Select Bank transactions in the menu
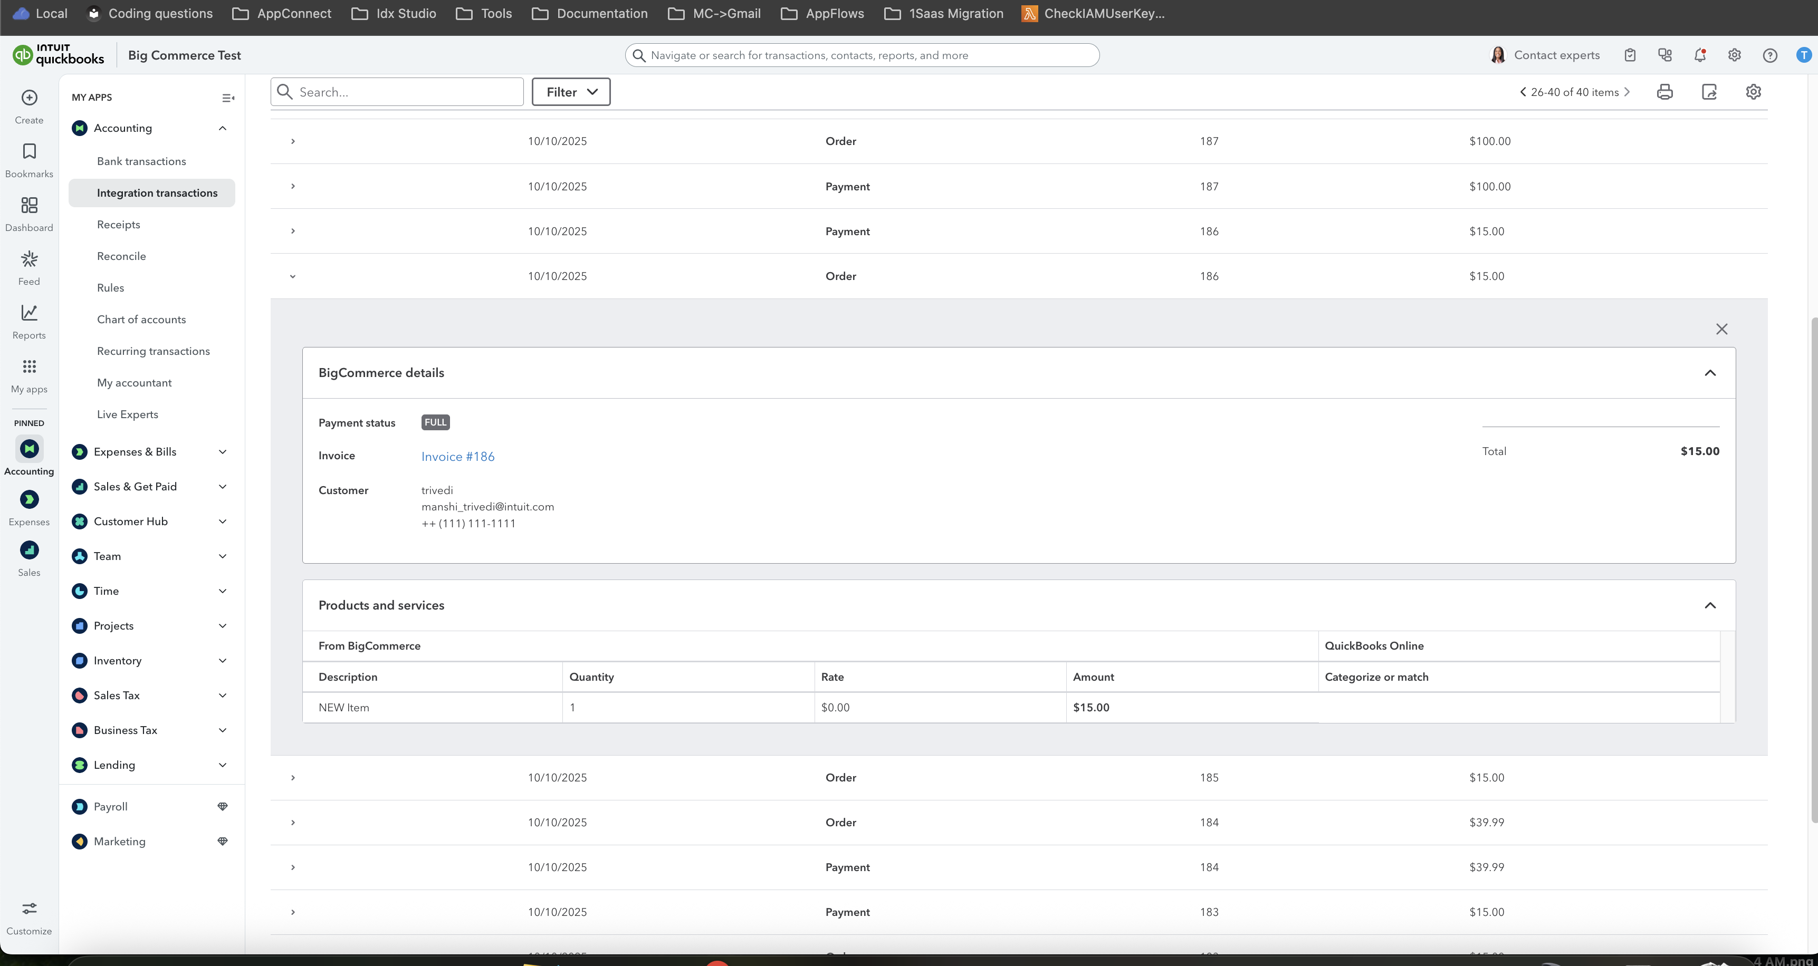Screen dimensions: 1818x966 [x=141, y=161]
